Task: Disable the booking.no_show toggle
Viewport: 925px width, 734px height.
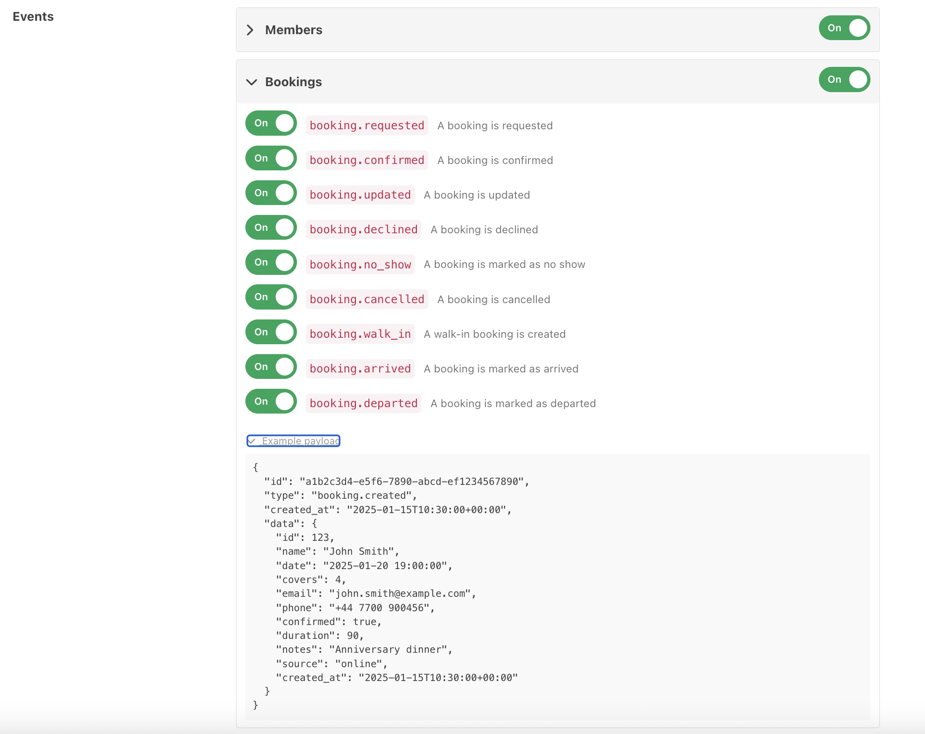Action: [x=271, y=262]
